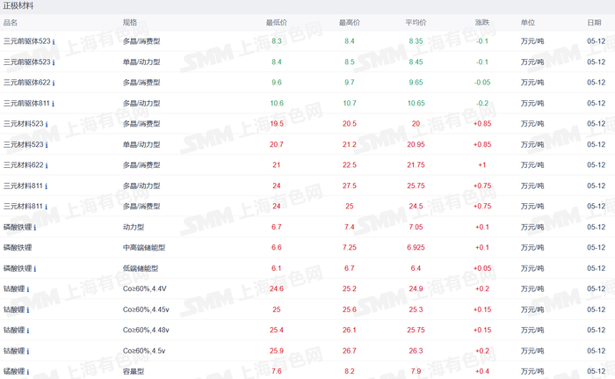Image resolution: width=615 pixels, height=379 pixels.
Task: Click the 平均价 column header
Action: coord(416,22)
